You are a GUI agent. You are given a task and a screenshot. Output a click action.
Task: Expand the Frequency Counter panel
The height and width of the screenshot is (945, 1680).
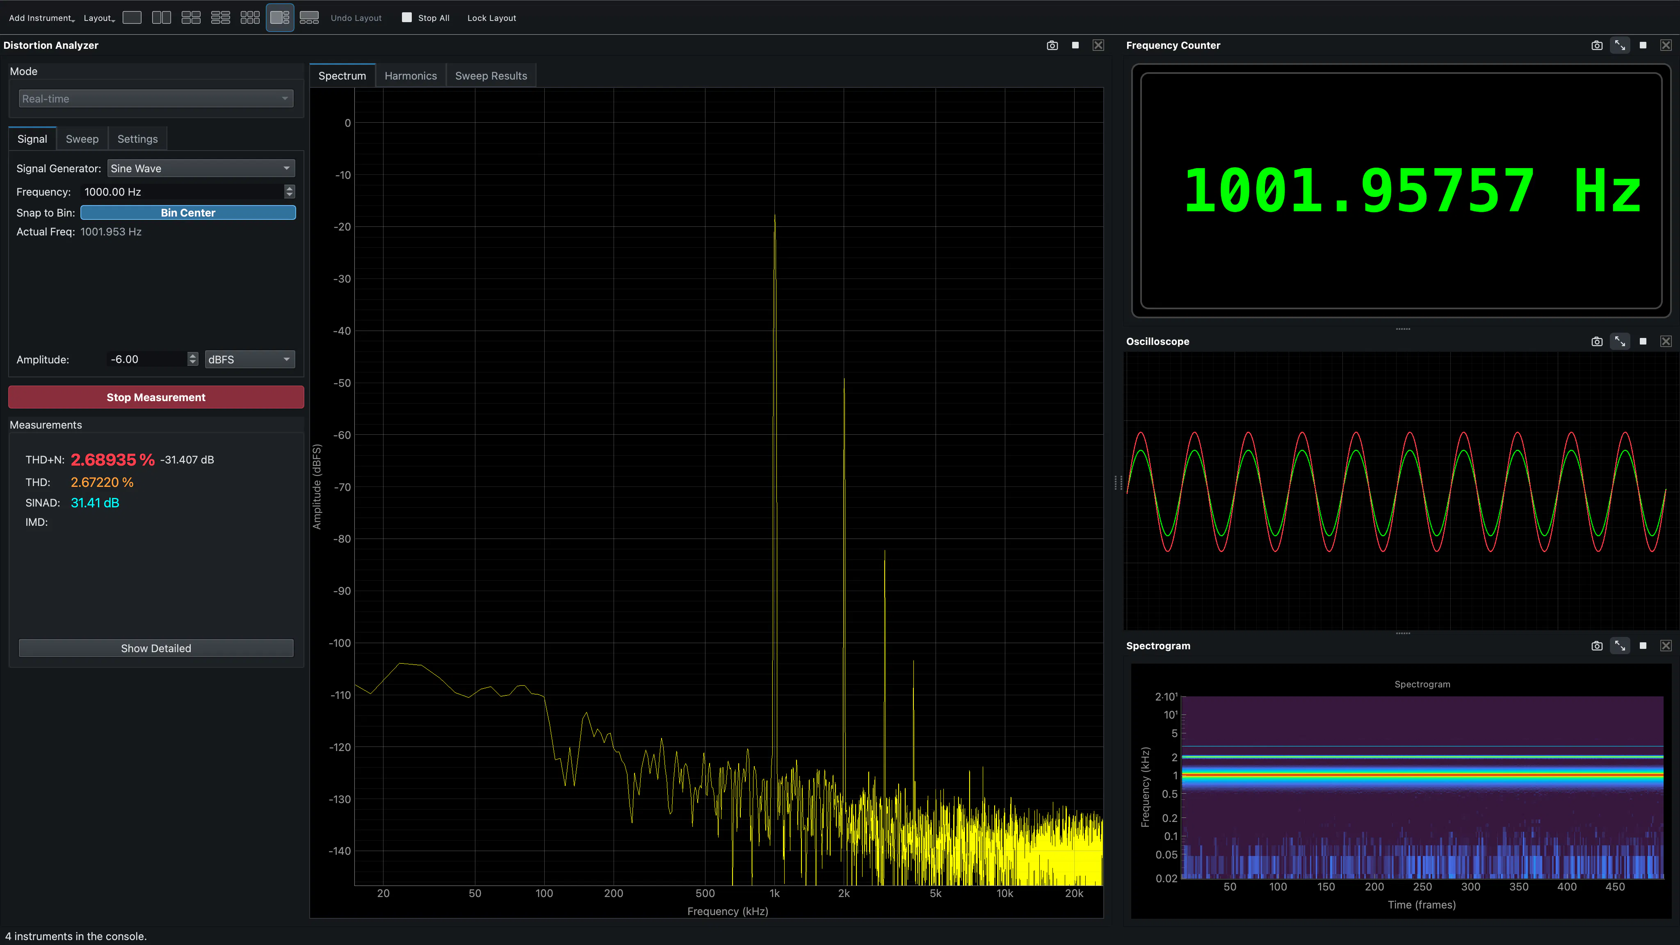point(1620,45)
